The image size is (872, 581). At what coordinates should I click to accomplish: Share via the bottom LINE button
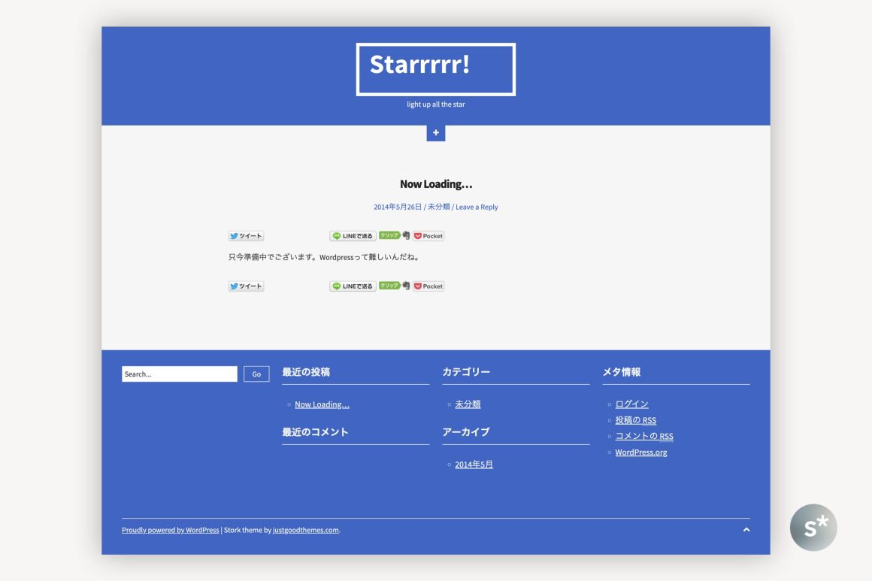tap(353, 286)
